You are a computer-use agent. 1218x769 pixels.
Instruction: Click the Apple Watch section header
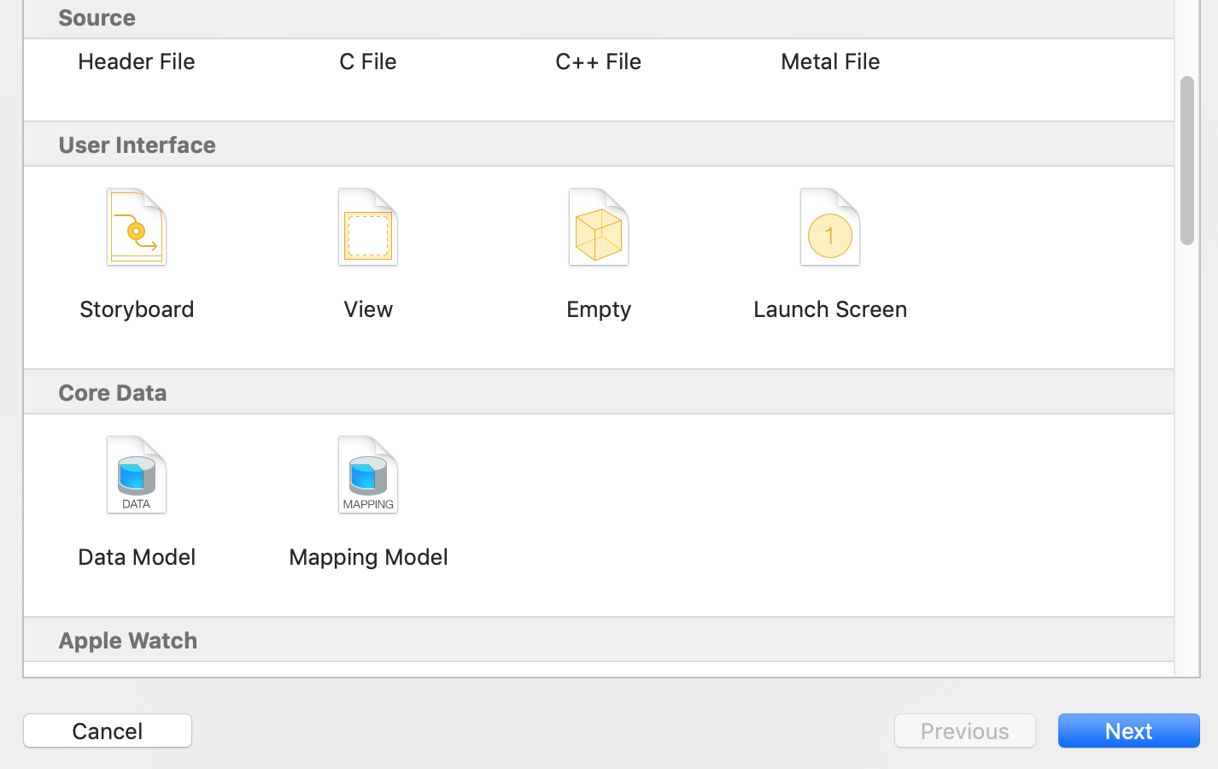click(x=128, y=641)
